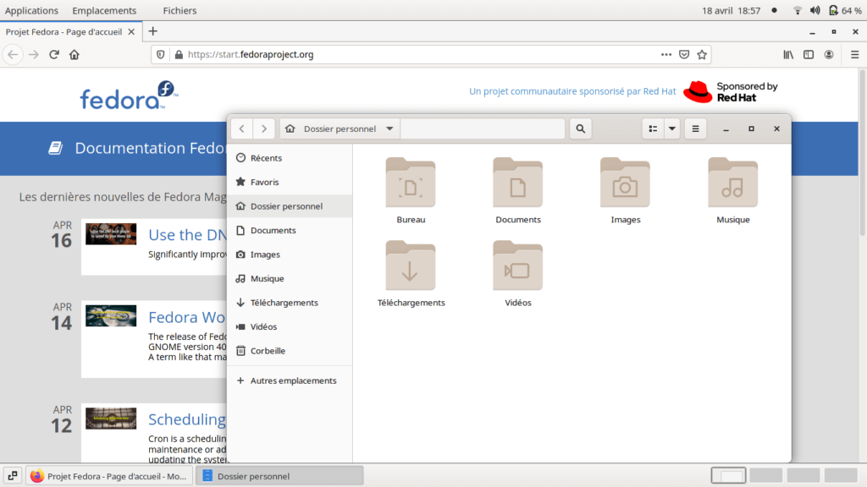Click the April 16 article thumbnail
867x487 pixels.
point(111,234)
